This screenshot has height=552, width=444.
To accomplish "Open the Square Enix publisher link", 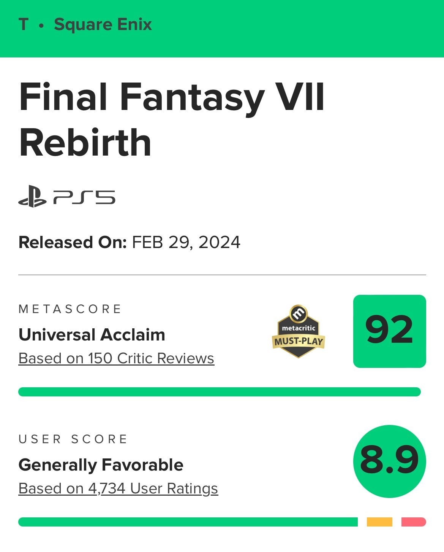I will 103,25.
